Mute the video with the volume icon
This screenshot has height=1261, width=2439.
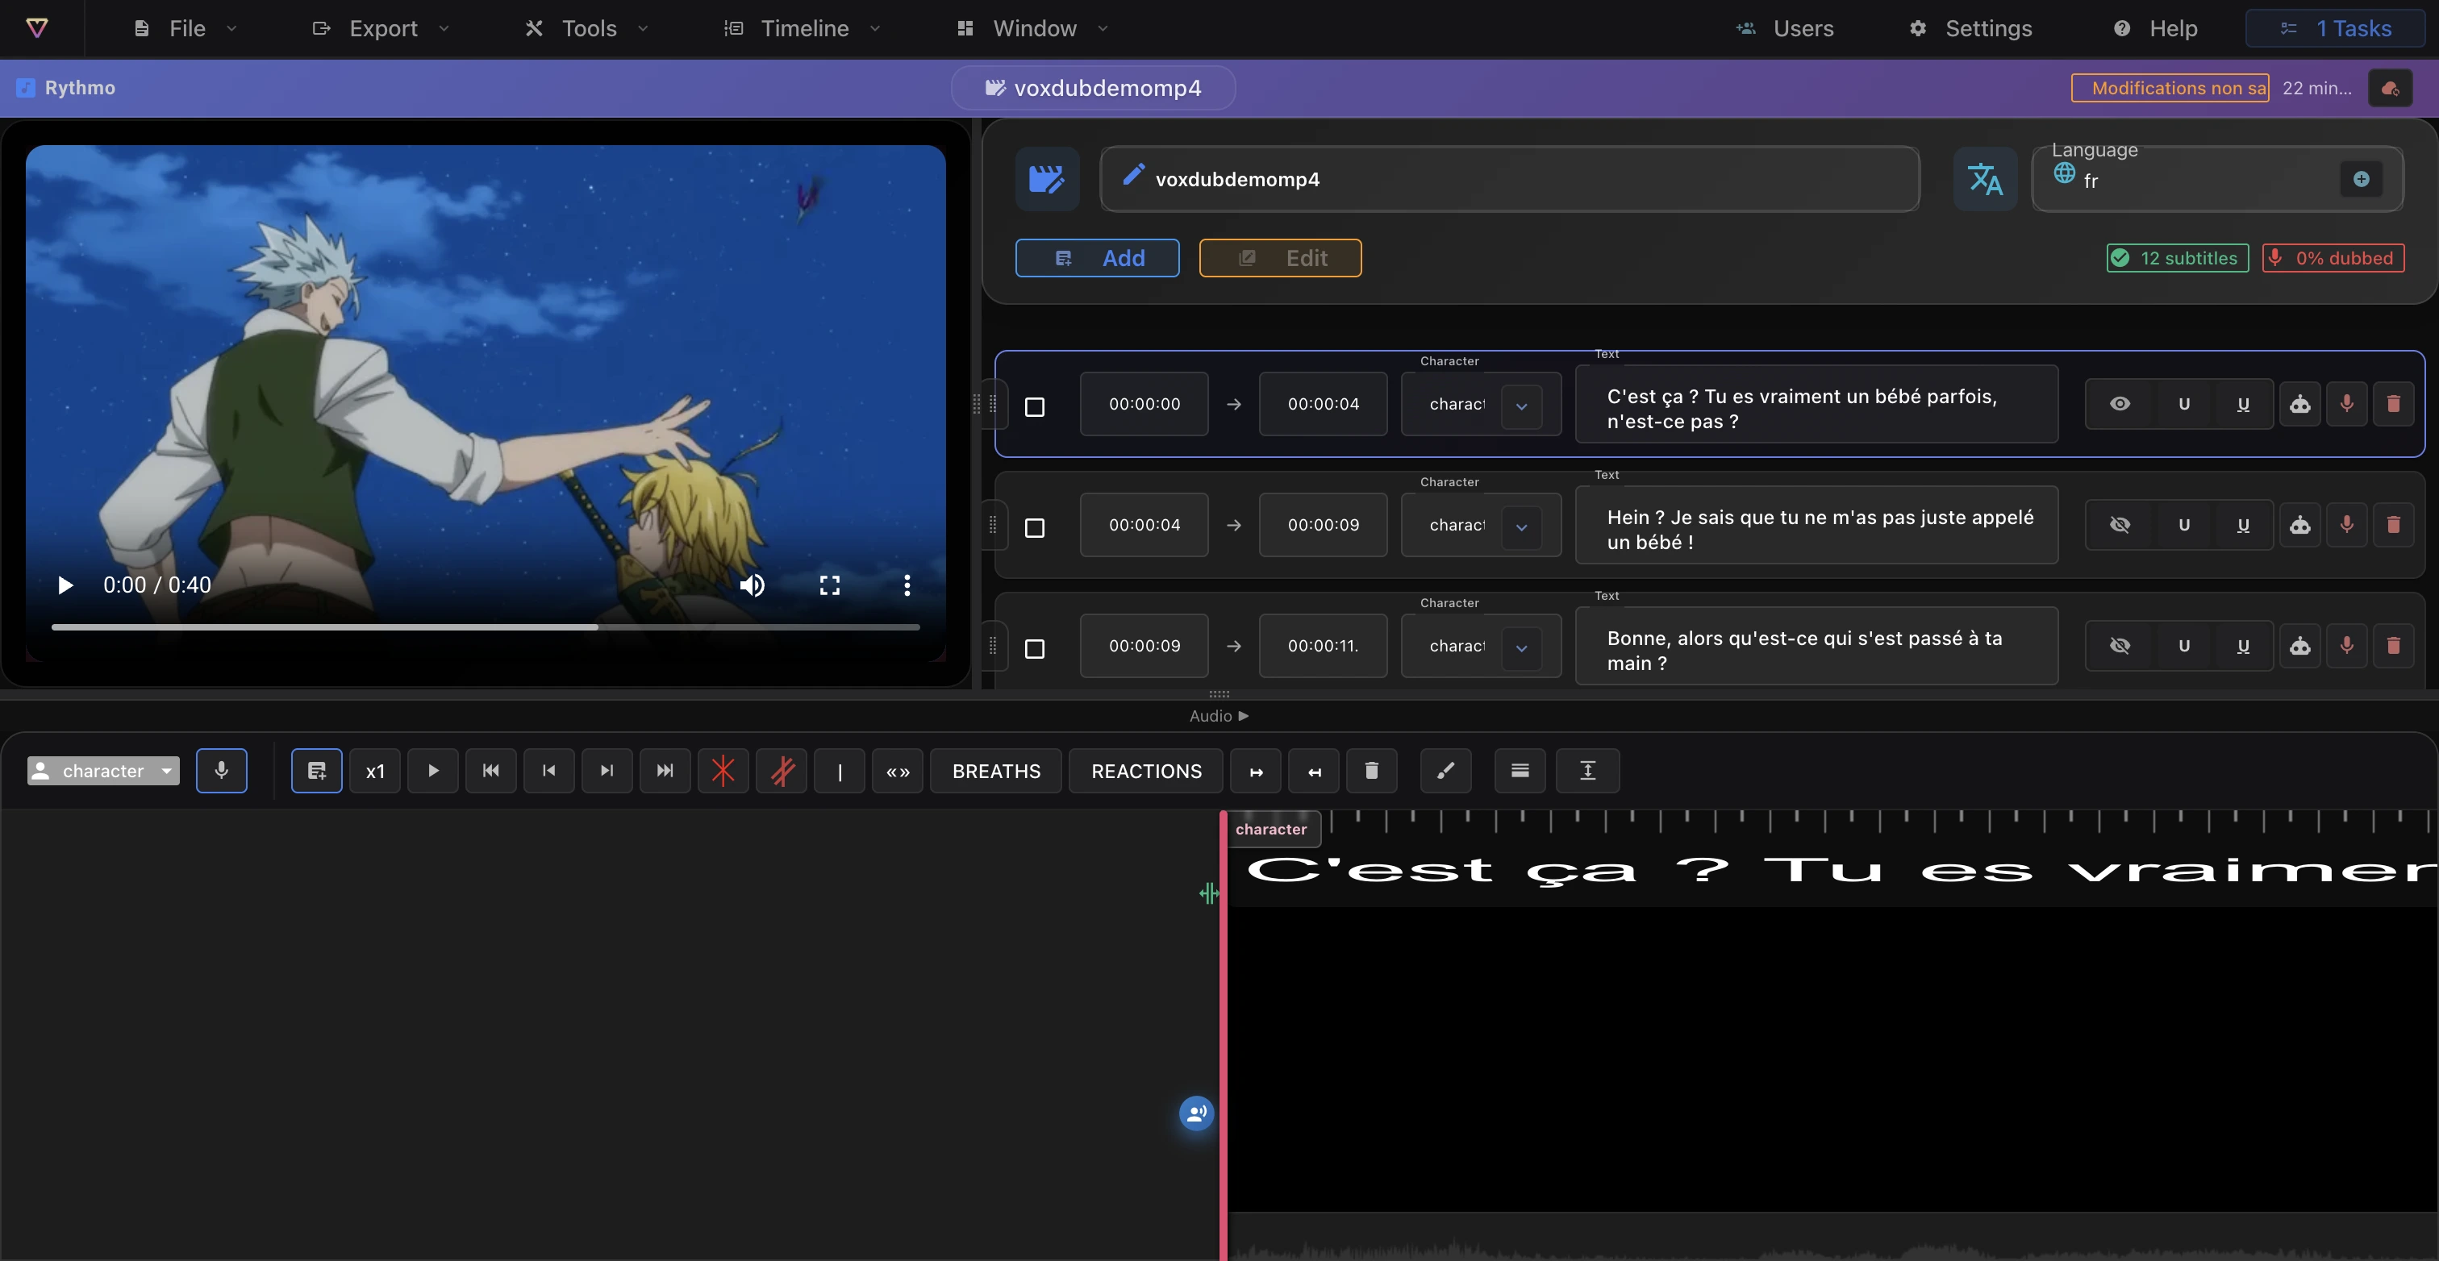(x=753, y=585)
